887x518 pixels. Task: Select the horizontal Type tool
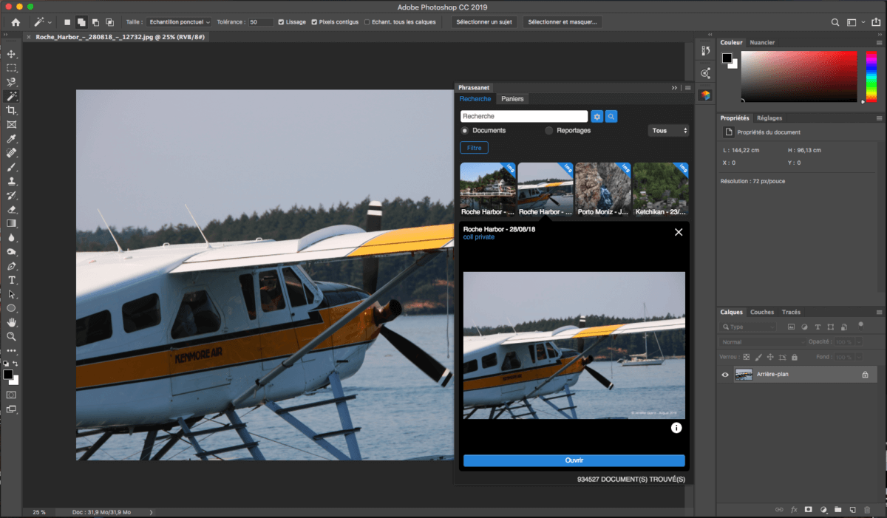click(11, 279)
